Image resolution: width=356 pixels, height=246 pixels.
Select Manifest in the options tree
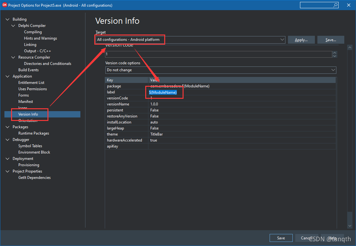(26, 102)
